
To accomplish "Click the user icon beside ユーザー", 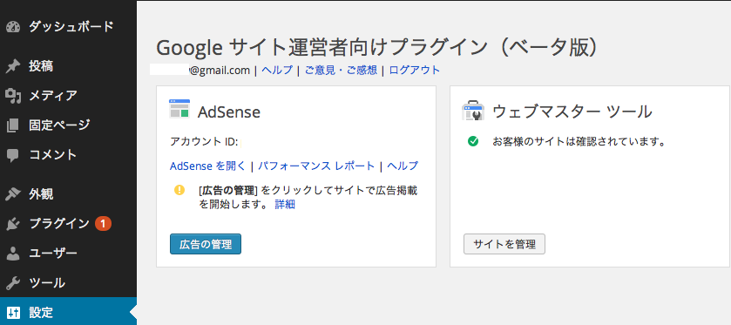I will pos(13,254).
